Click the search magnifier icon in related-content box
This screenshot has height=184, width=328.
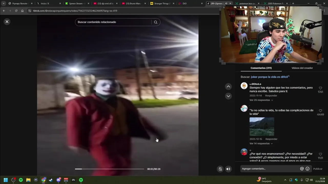pyautogui.click(x=156, y=22)
